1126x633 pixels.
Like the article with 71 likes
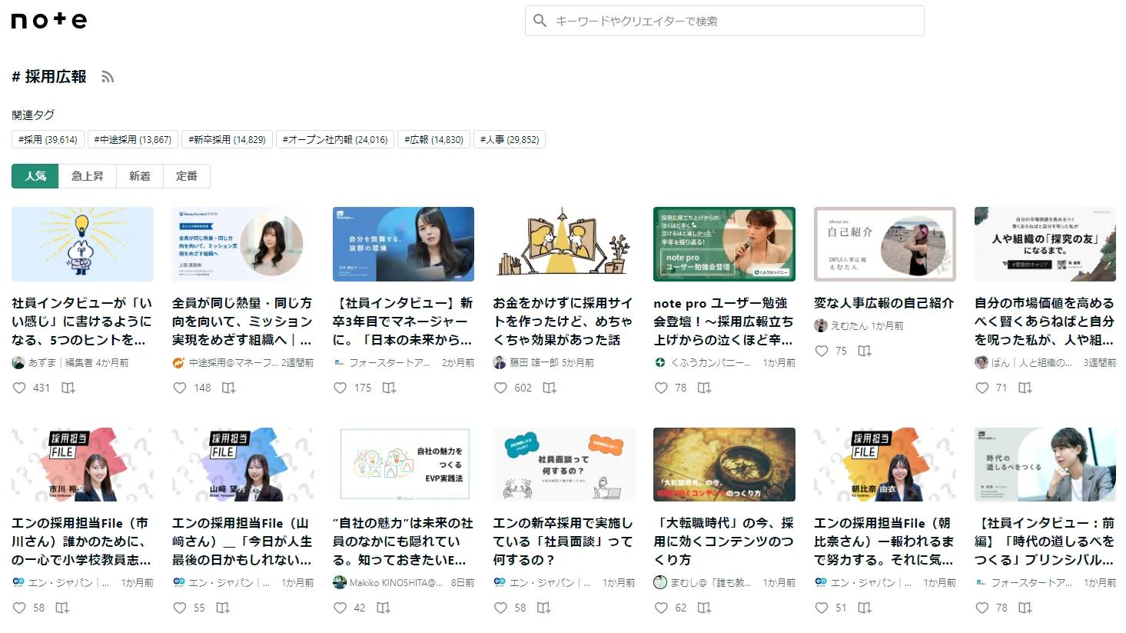coord(982,388)
